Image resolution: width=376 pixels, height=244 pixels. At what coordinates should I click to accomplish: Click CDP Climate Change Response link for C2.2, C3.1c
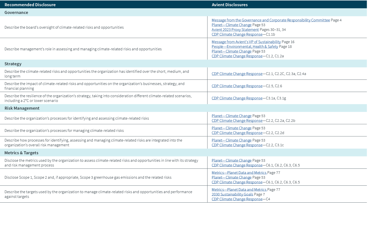[x=237, y=145]
